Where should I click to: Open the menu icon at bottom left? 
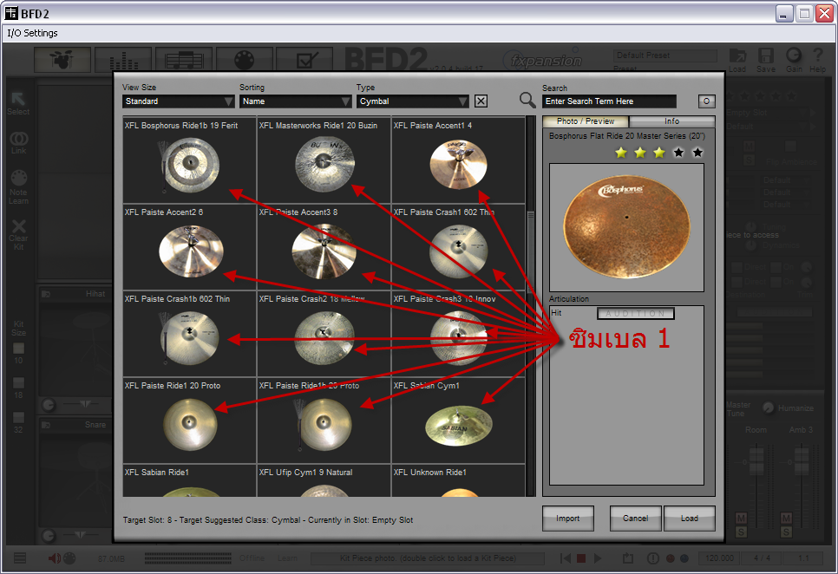pyautogui.click(x=20, y=558)
